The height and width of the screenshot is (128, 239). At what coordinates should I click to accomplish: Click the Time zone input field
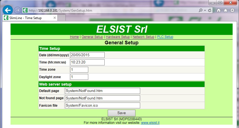pos(79,70)
